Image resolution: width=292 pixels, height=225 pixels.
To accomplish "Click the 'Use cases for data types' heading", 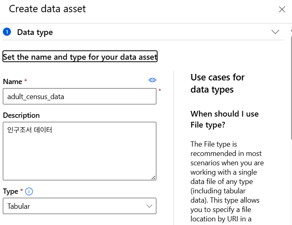I will point(218,83).
